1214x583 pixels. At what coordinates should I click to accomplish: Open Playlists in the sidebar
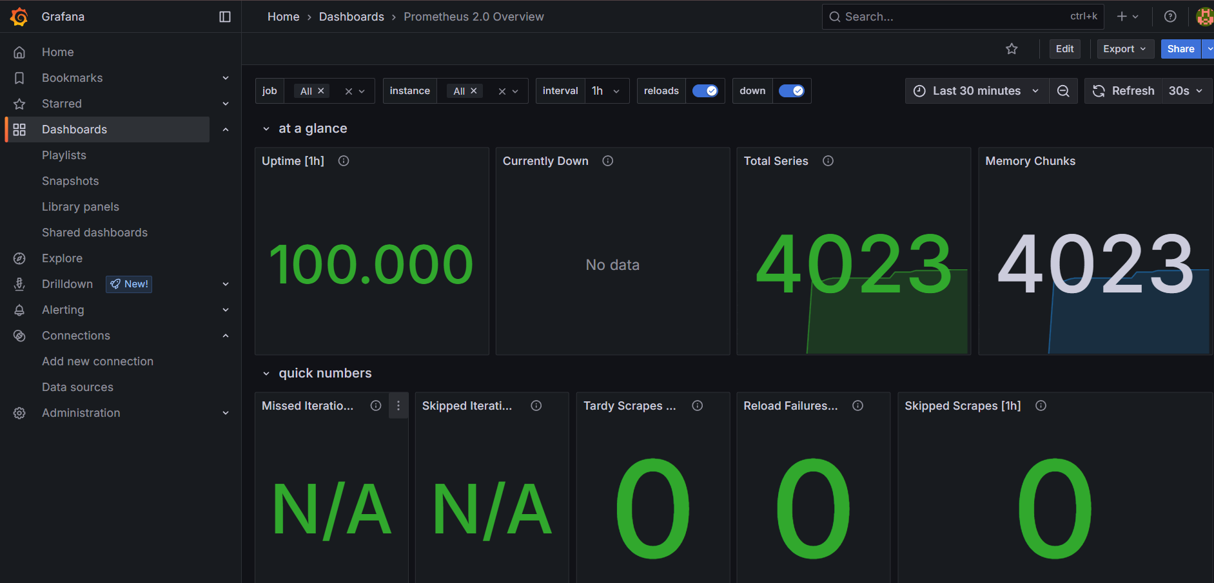(x=64, y=155)
